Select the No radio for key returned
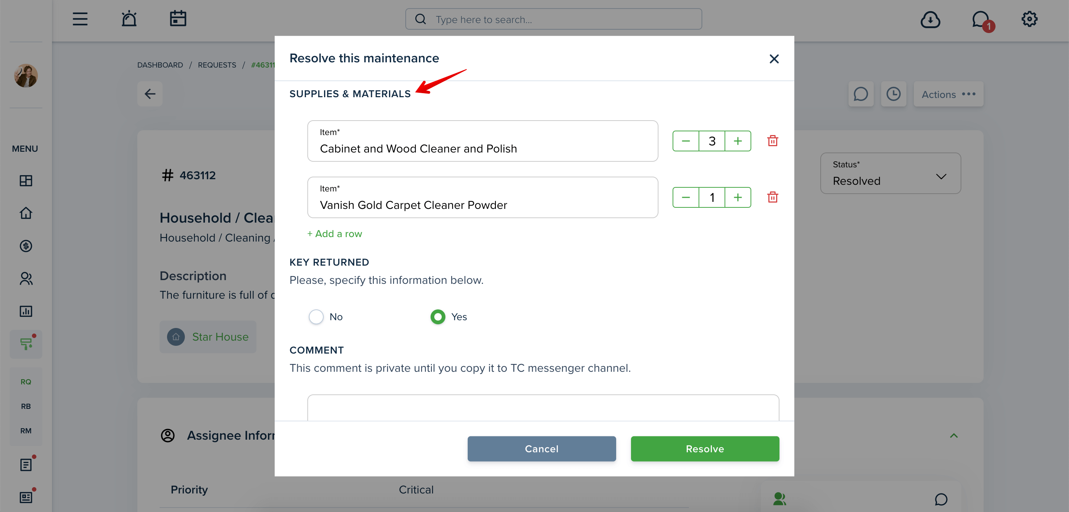Screen dimensions: 1069x512 (316, 317)
